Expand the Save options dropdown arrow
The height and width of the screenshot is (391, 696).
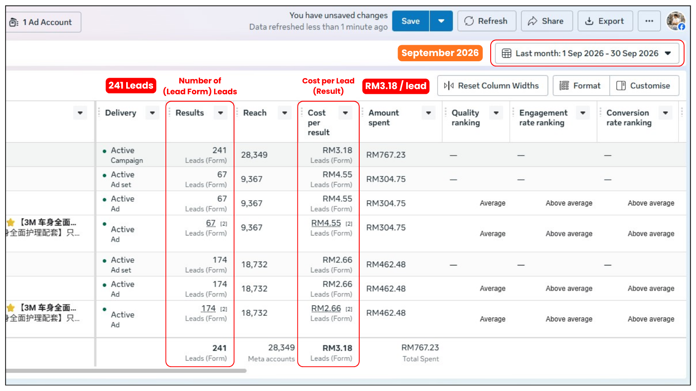(441, 21)
